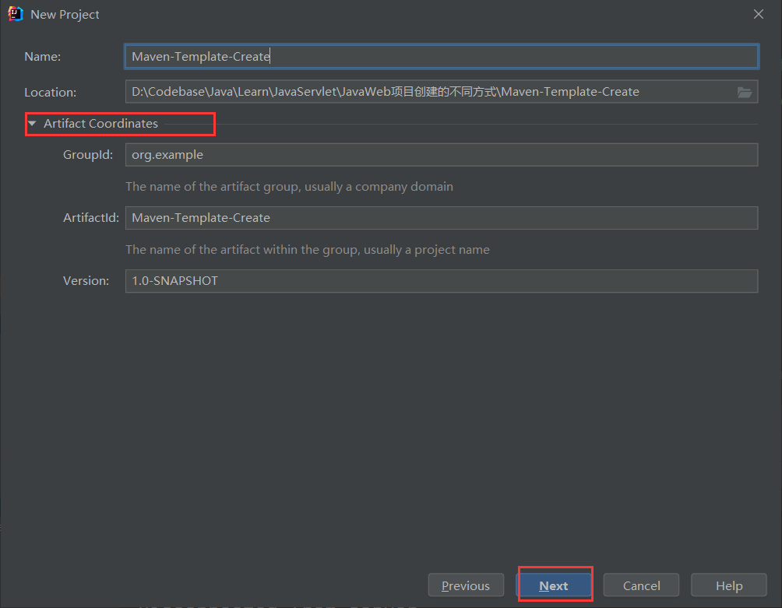Select the GroupId field containing org.example
The width and height of the screenshot is (782, 608).
441,155
